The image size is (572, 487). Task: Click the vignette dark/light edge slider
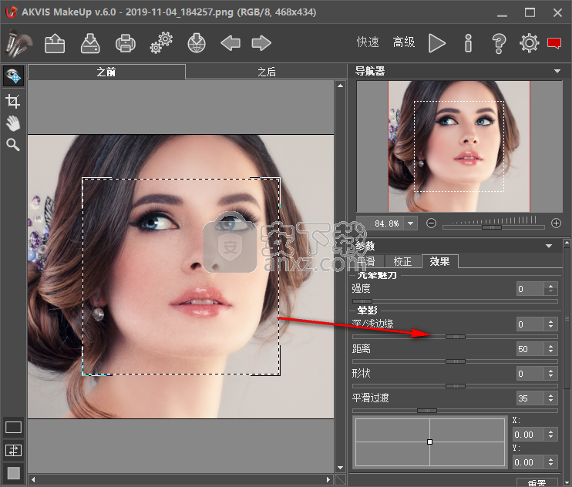pos(455,337)
